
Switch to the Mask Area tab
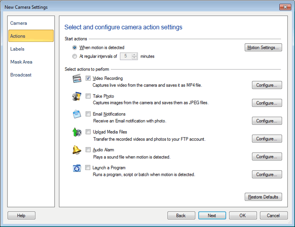tap(21, 62)
